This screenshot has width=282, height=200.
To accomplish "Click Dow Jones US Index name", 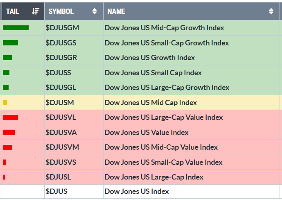I will [137, 191].
